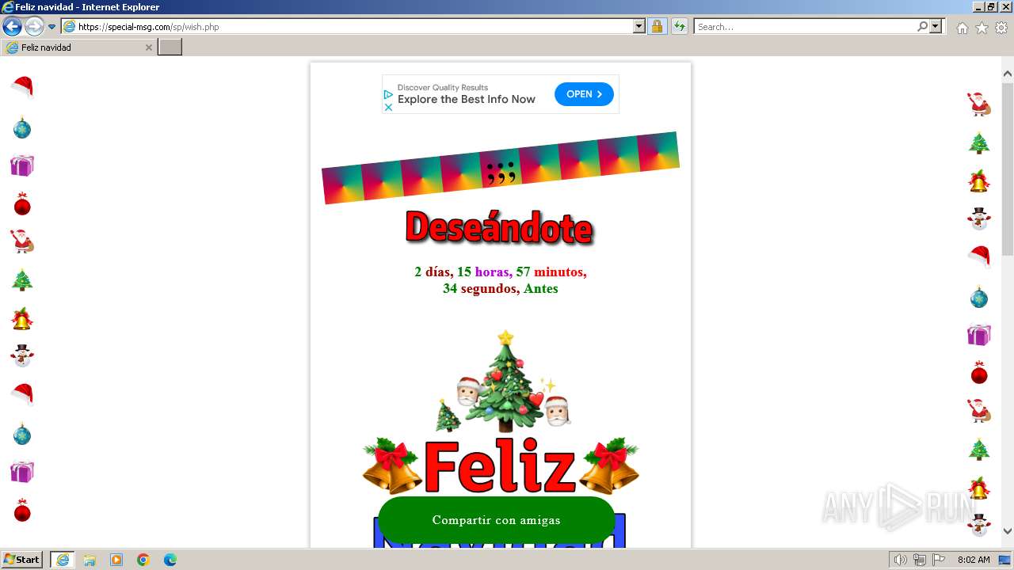Screen dimensions: 1014x570
Task: Refresh the page with the refresh icon
Action: (680, 26)
